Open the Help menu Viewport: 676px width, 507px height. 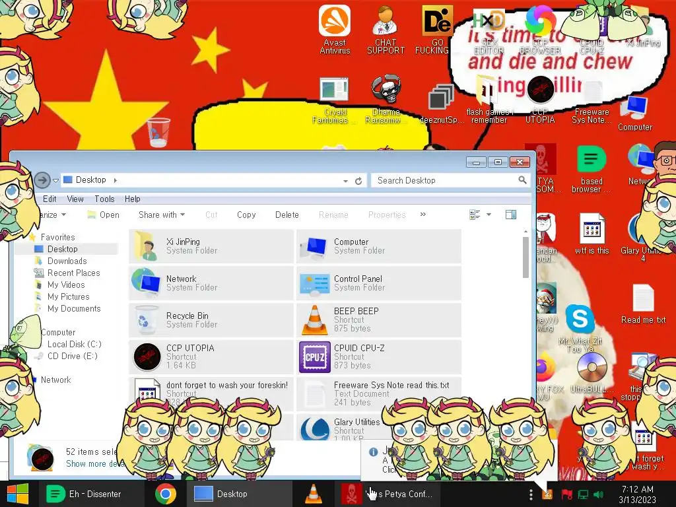132,199
